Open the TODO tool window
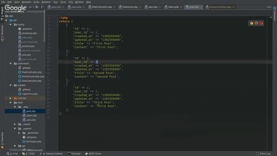 pyautogui.click(x=29, y=154)
